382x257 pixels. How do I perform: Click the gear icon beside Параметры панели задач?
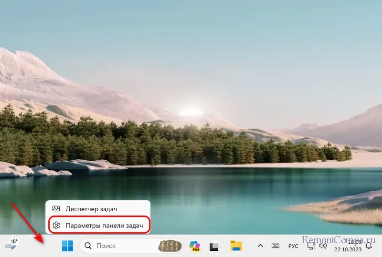click(x=56, y=225)
